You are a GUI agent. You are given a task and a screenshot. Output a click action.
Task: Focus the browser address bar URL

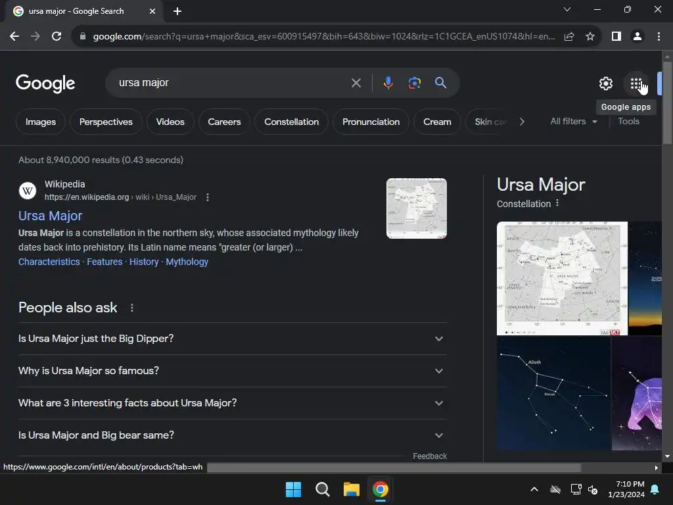click(323, 37)
